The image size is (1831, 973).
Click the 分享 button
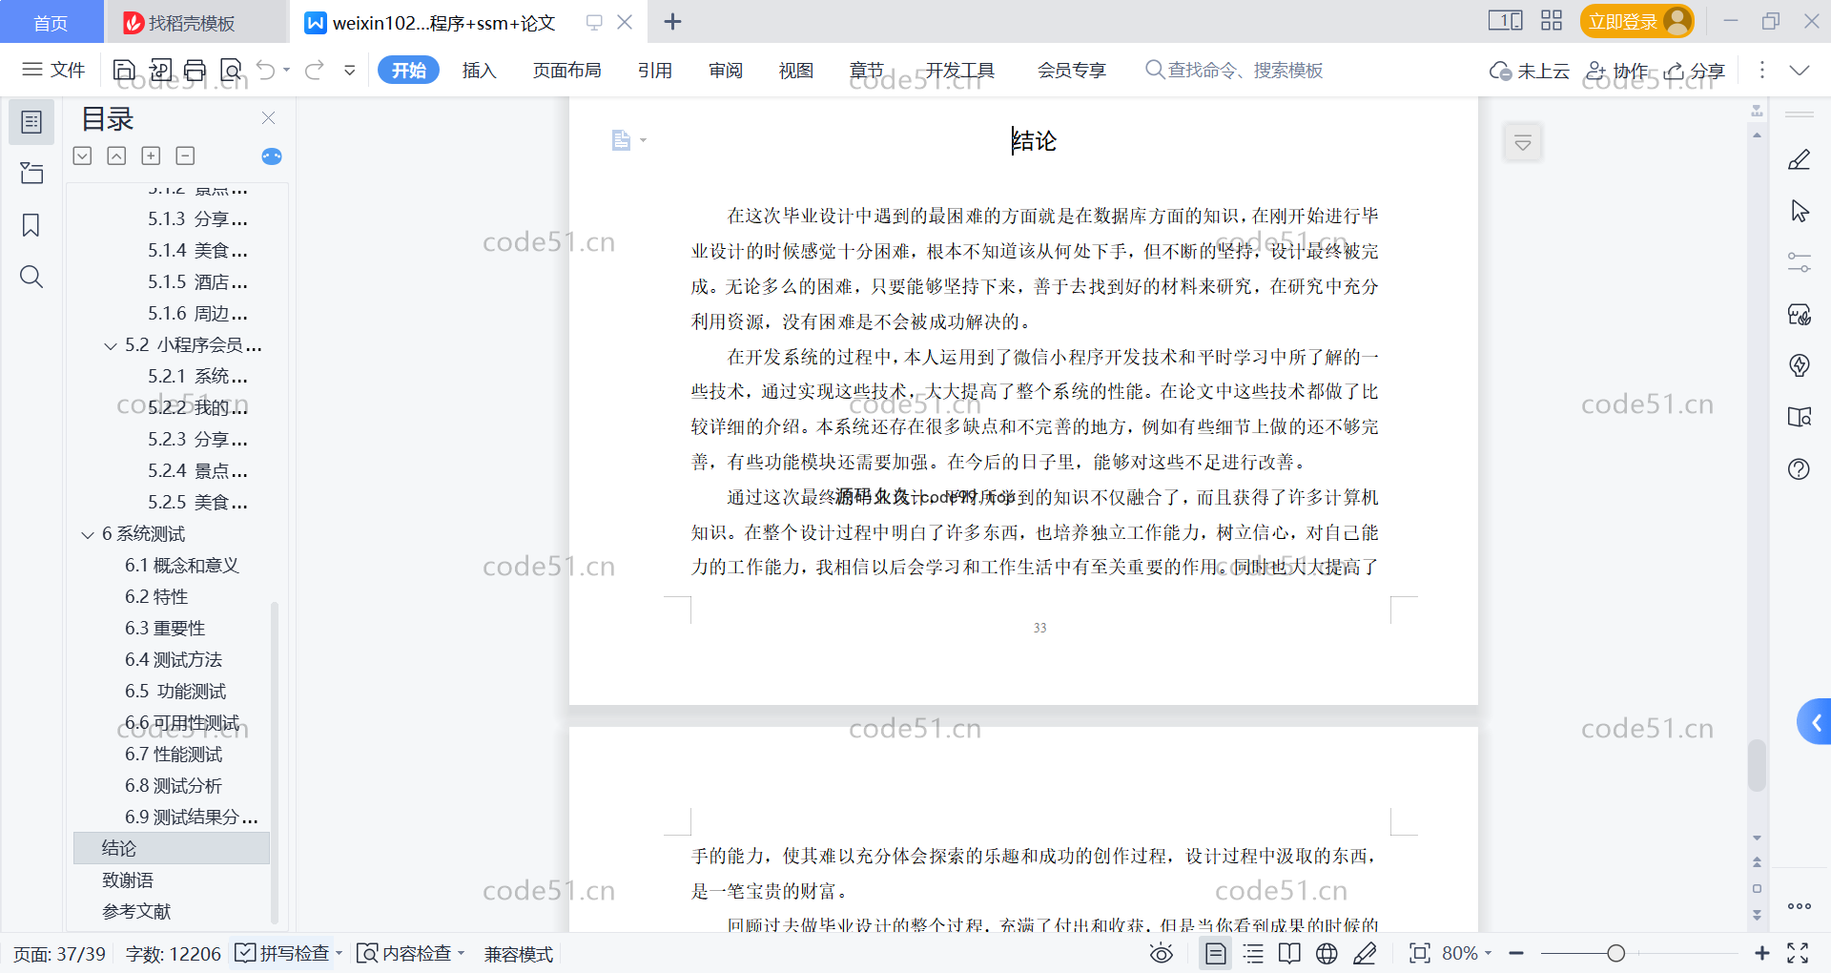point(1696,71)
